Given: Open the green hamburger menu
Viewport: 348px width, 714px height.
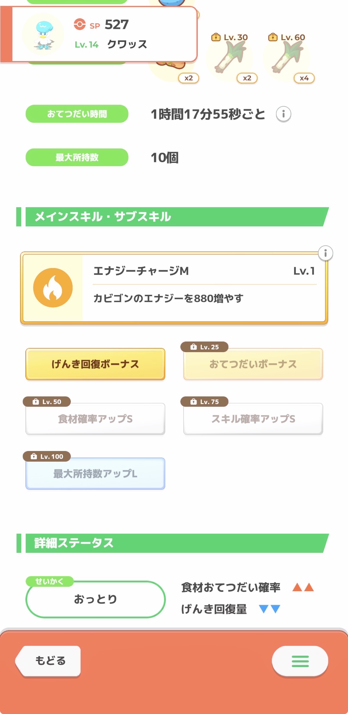Looking at the screenshot, I should point(300,661).
